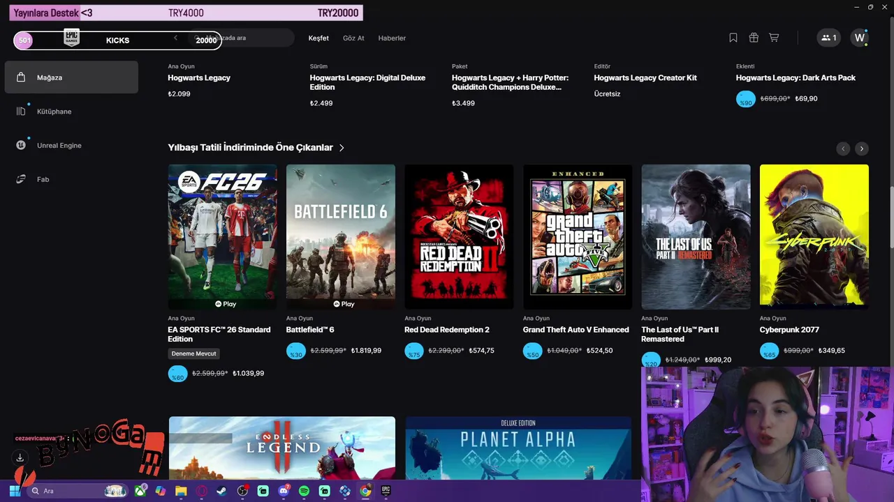Click the Mağazada ara search field

point(241,38)
